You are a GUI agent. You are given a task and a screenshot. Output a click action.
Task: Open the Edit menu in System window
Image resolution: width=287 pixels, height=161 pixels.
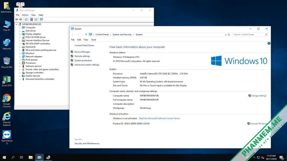(x=79, y=40)
